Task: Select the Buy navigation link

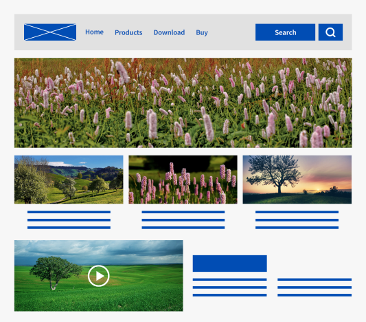Action: (202, 33)
